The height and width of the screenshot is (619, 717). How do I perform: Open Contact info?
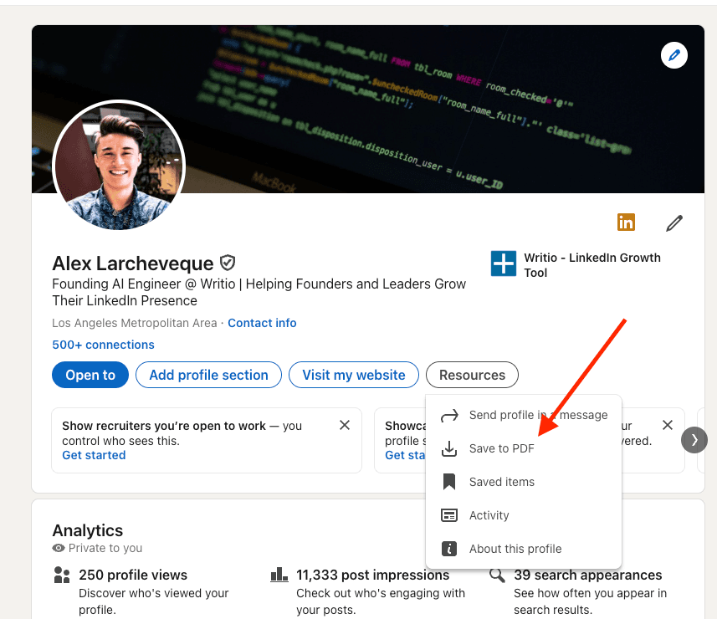pyautogui.click(x=261, y=323)
